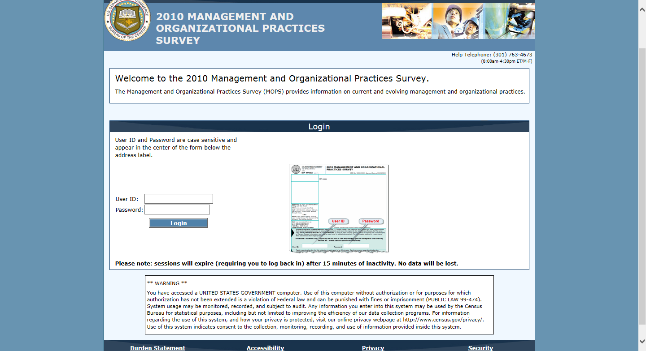Submit the form with the Login button
646x351 pixels.
pyautogui.click(x=179, y=223)
